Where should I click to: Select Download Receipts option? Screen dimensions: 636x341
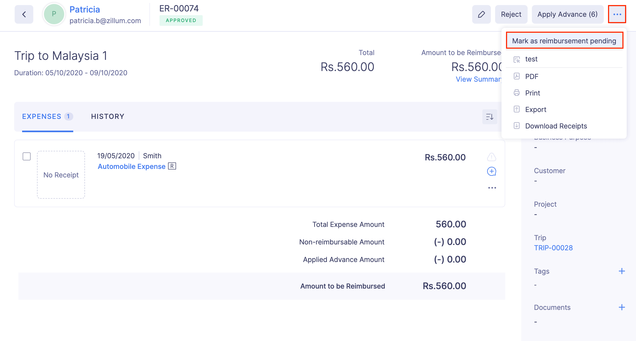[556, 126]
